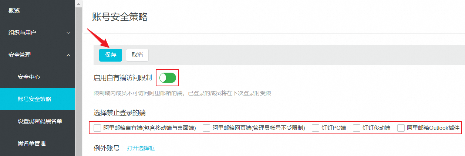
Task: Check 钉钉移动端 checkbox
Action: point(357,128)
